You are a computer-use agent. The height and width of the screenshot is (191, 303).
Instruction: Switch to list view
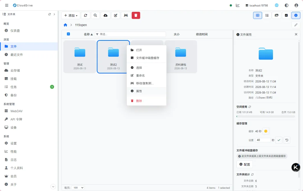coord(267,15)
